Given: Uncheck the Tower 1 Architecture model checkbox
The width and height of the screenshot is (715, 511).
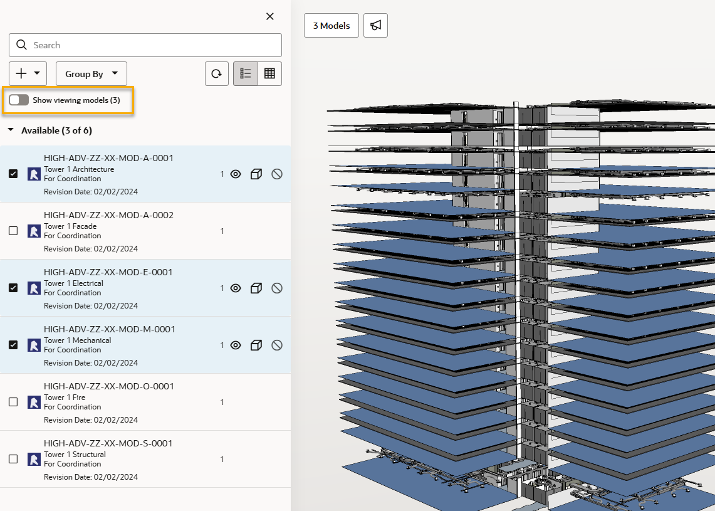Looking at the screenshot, I should 13,174.
